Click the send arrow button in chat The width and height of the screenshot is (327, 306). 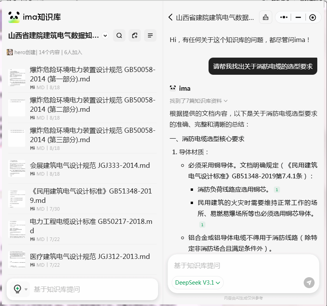(309, 283)
